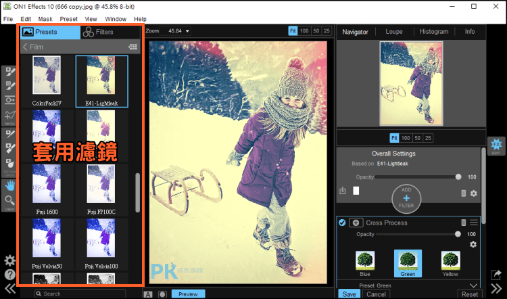Screen dimensions: 507x299
Task: Select the Blur Mask tool
Action: point(9,163)
